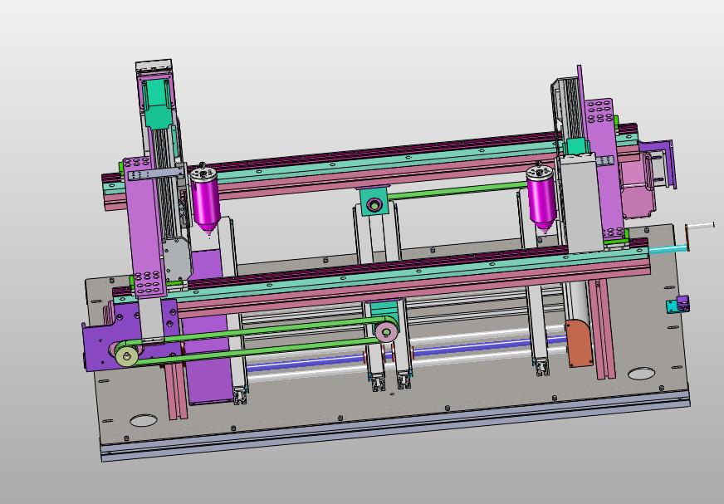
Task: Pick the teal carriage on left vertical actuator
Action: coord(158,105)
